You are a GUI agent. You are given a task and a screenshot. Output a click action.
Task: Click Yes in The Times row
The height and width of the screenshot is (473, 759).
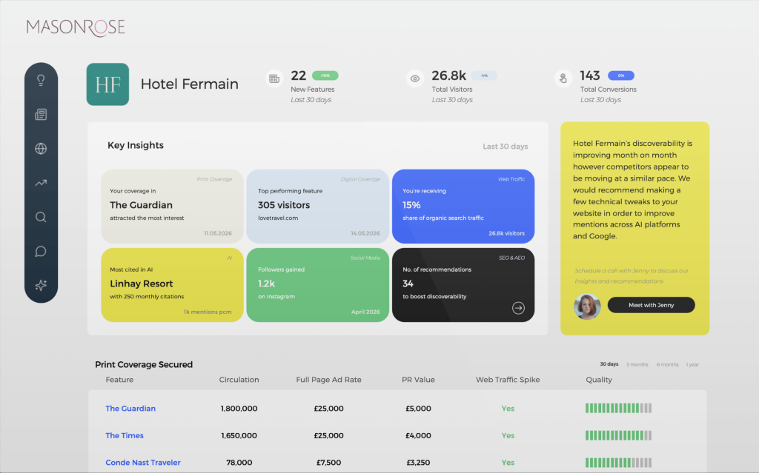click(x=508, y=435)
